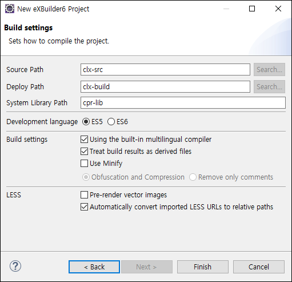This screenshot has height=282, width=292.
Task: Enable the Use Minify option
Action: pyautogui.click(x=84, y=164)
